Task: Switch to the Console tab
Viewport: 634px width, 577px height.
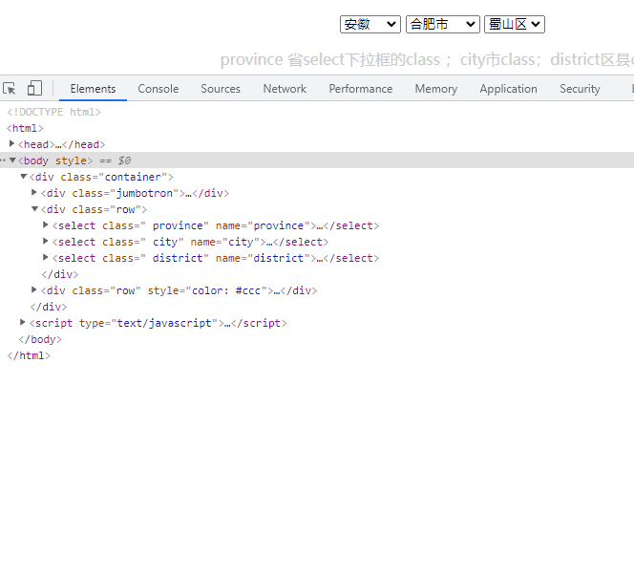Action: (x=158, y=89)
